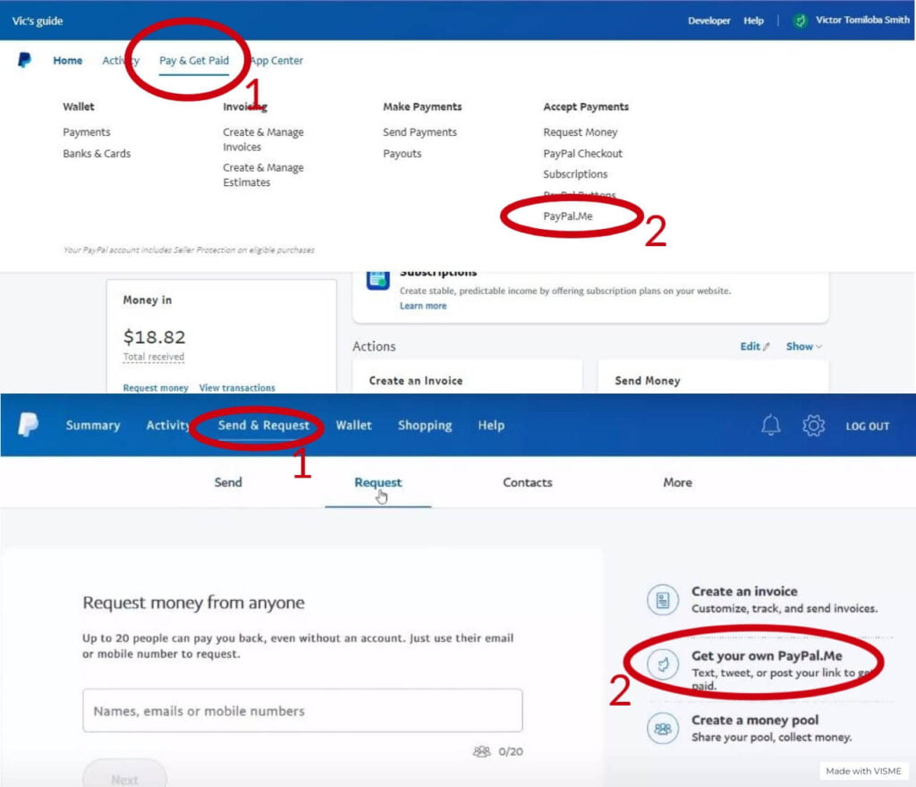The height and width of the screenshot is (787, 916).
Task: Click the Request money link
Action: (156, 387)
